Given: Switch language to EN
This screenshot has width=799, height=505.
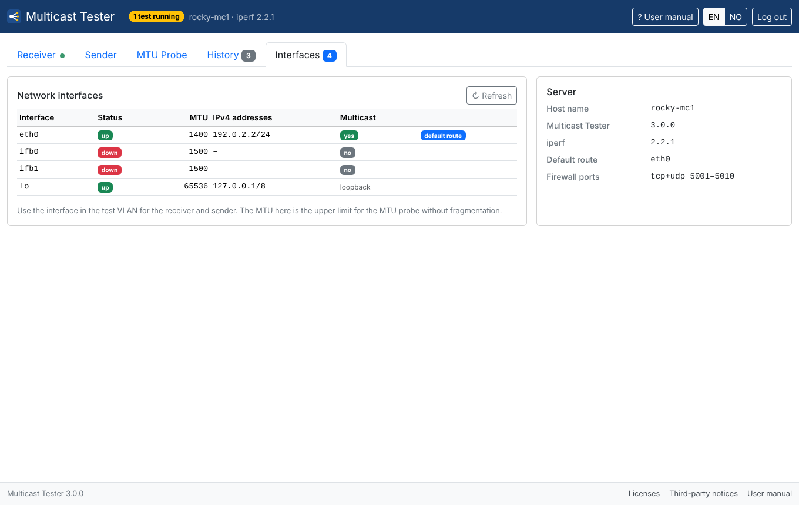Looking at the screenshot, I should tap(714, 17).
